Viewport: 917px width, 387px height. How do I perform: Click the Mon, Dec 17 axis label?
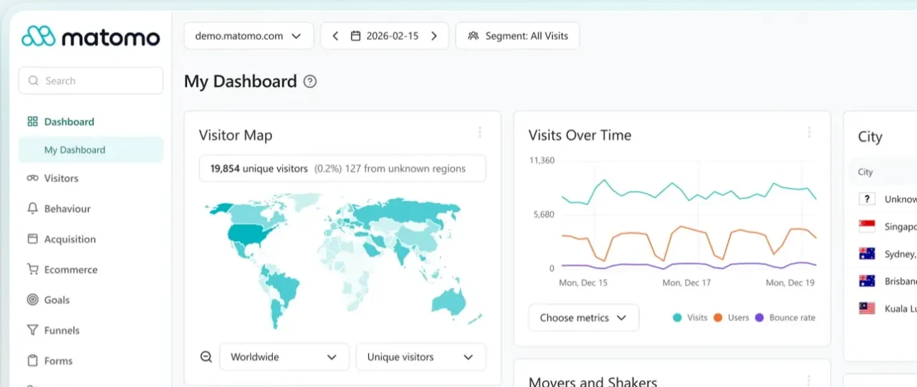click(686, 283)
